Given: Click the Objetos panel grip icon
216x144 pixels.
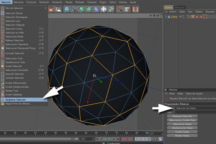Looking at the screenshot, I should (166, 12).
